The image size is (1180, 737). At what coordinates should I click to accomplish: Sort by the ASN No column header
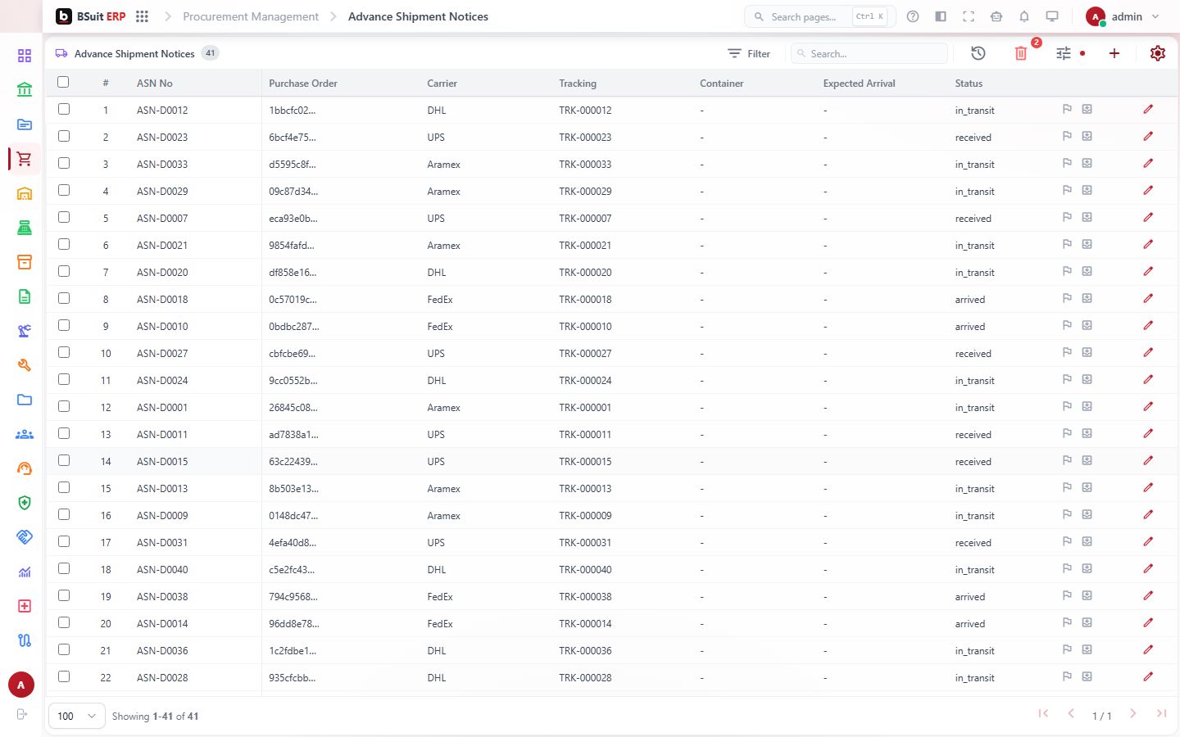155,84
